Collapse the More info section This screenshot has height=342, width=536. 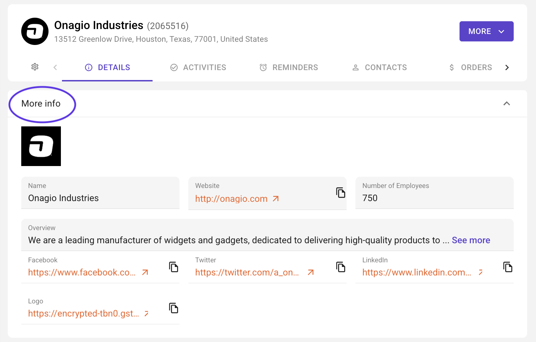tap(507, 103)
